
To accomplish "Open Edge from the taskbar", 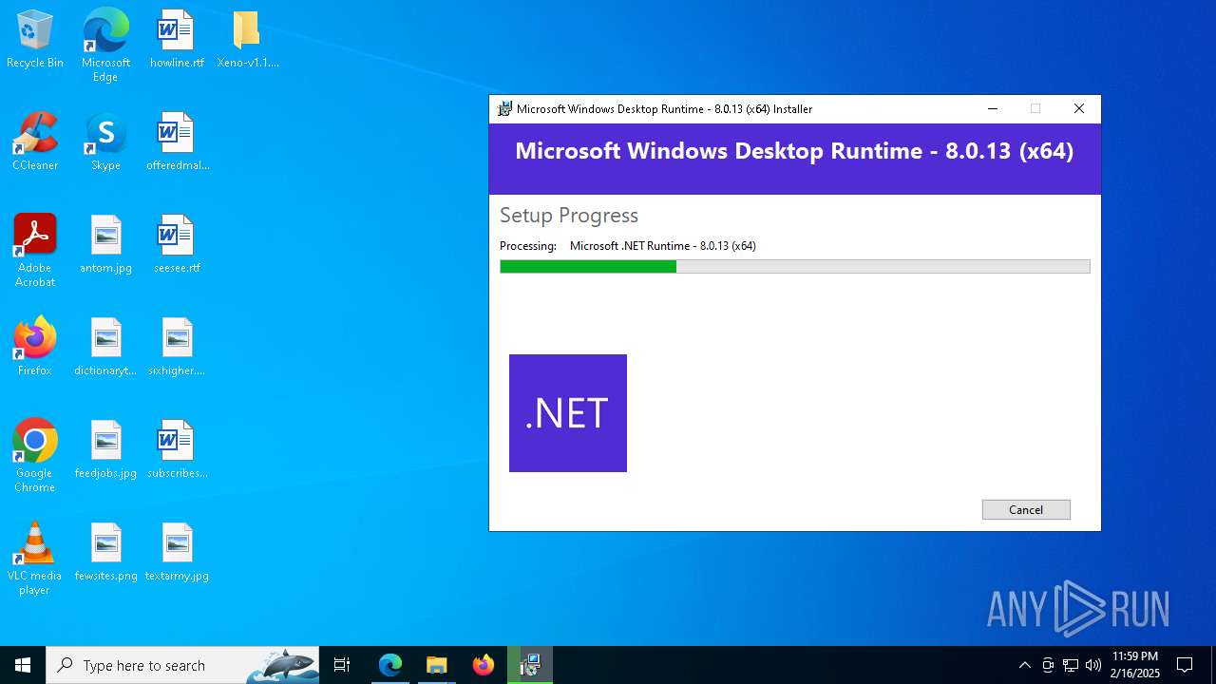I will 390,665.
